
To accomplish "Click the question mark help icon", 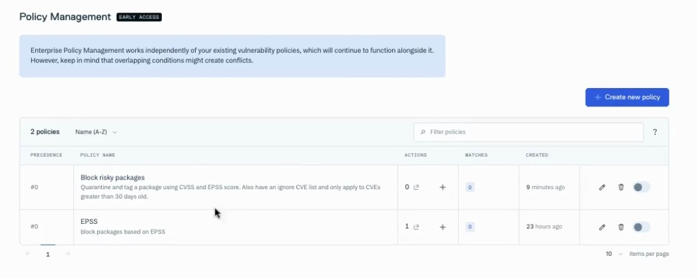I will coord(655,132).
